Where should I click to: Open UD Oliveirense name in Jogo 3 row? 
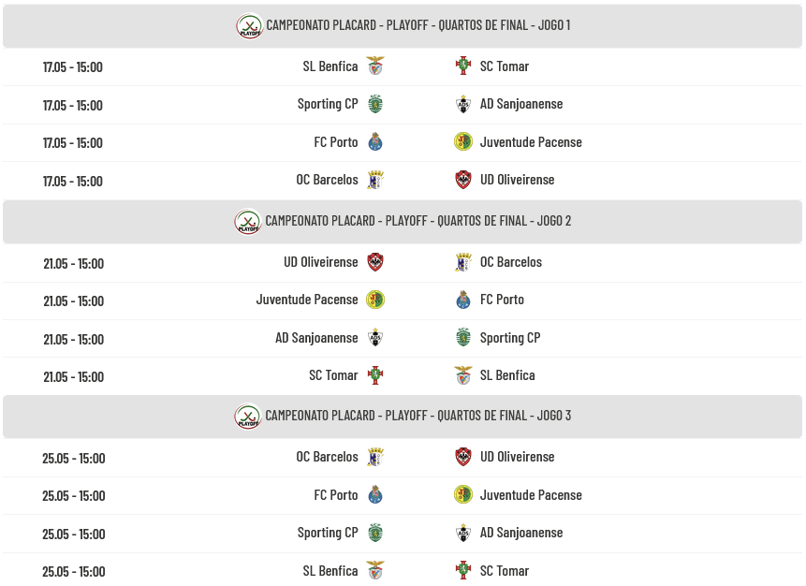(x=517, y=457)
